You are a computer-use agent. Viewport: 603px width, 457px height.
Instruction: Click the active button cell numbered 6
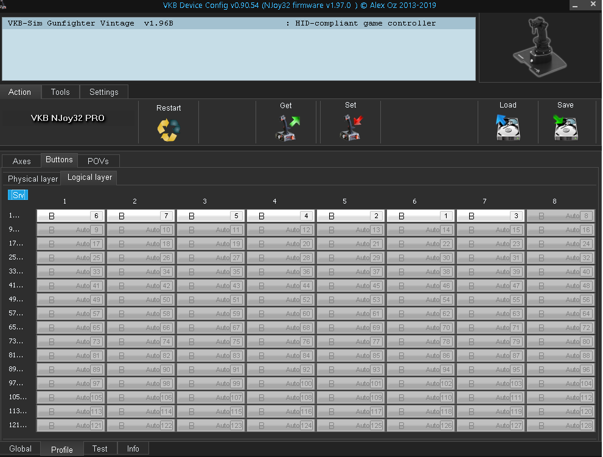click(71, 216)
